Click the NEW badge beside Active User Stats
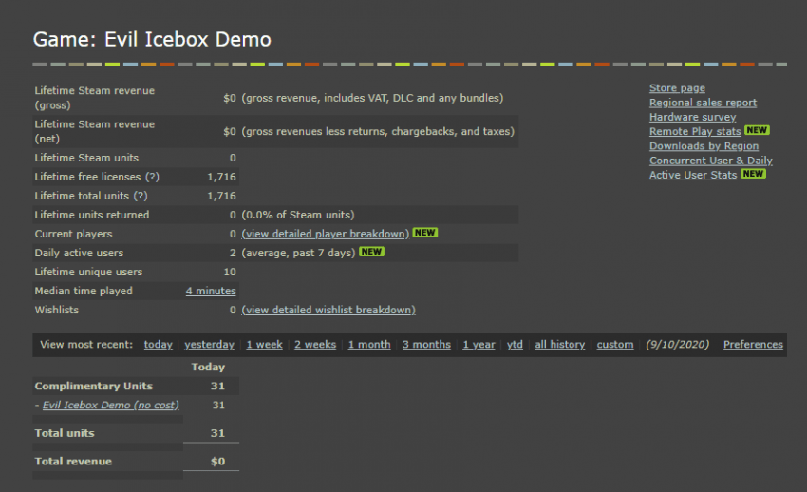807x492 pixels. (x=753, y=174)
